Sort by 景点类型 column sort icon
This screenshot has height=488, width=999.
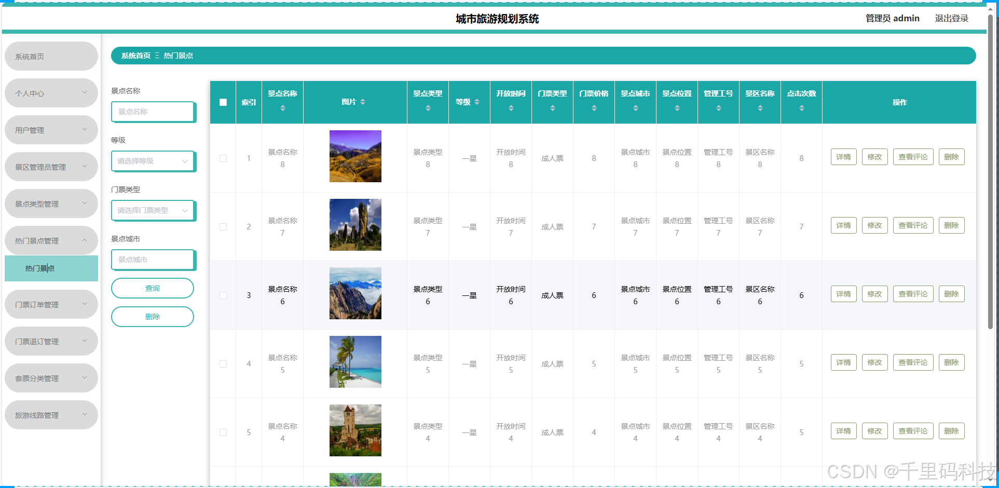(x=428, y=108)
